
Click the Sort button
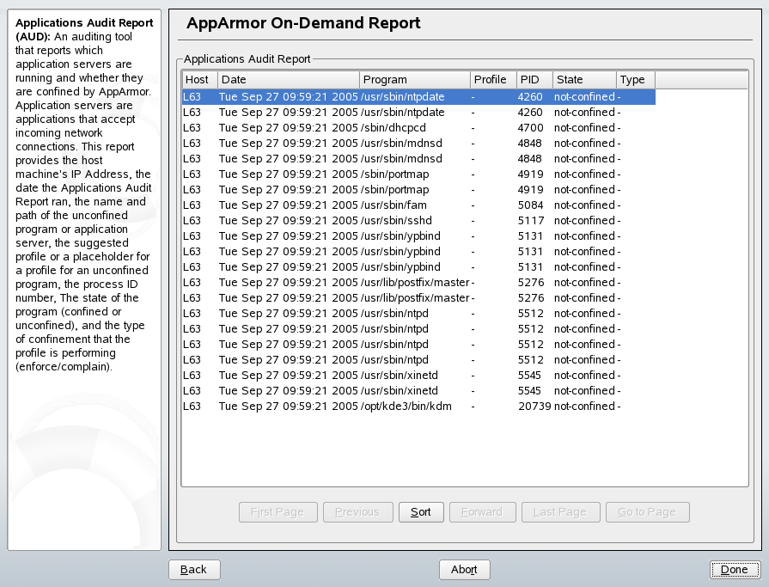pyautogui.click(x=421, y=511)
